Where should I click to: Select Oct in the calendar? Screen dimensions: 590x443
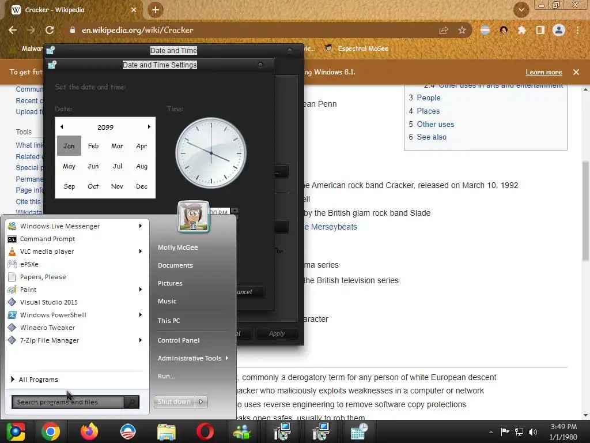click(93, 186)
